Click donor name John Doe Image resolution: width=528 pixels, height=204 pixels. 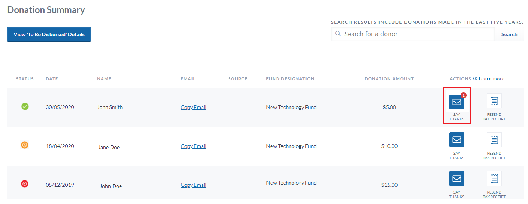(x=111, y=186)
